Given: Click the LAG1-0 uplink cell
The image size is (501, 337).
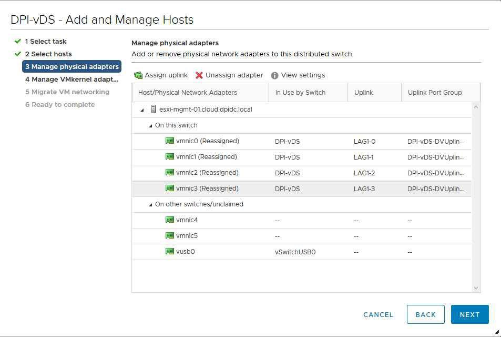Looking at the screenshot, I should [x=364, y=142].
